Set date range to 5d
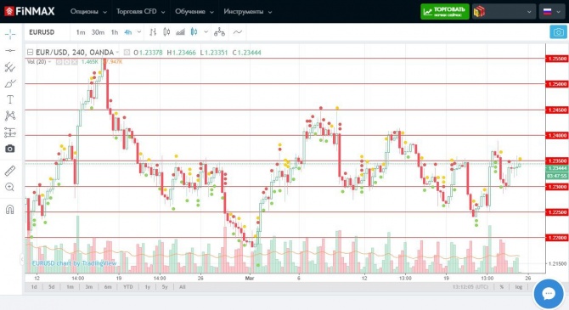The image size is (569, 310). [x=52, y=287]
